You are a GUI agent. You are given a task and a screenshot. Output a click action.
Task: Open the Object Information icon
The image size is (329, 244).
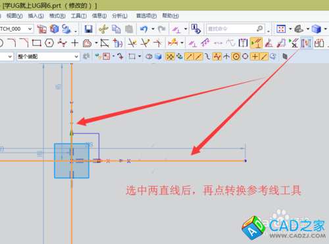coord(196,29)
